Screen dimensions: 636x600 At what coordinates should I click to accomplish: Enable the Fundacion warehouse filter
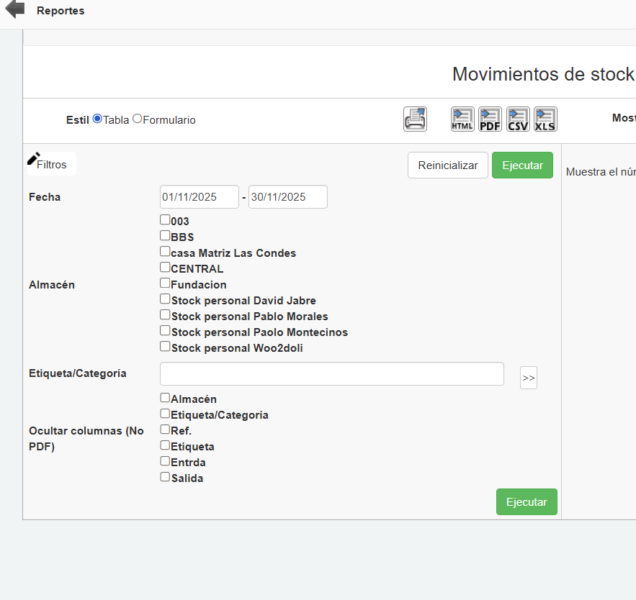(164, 282)
